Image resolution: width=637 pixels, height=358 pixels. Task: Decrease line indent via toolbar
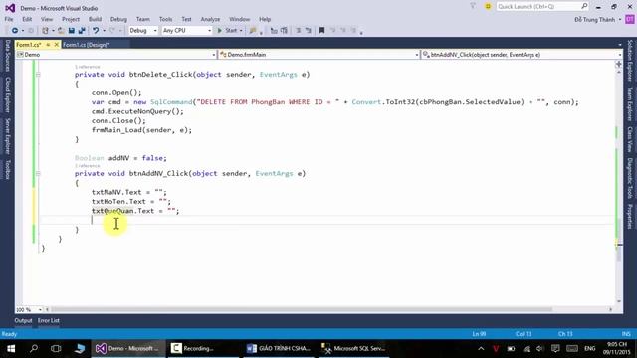pos(299,31)
